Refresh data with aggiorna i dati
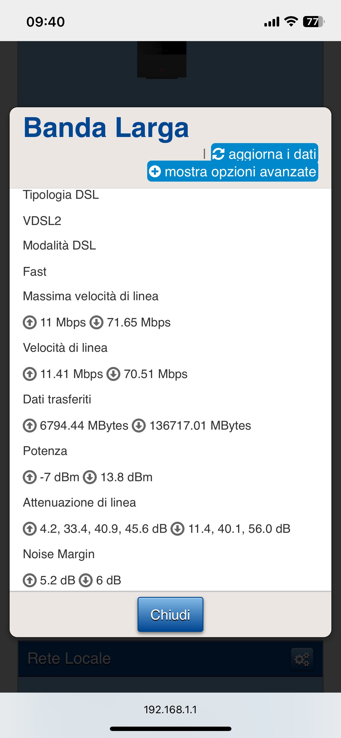The width and height of the screenshot is (341, 738). (272, 154)
